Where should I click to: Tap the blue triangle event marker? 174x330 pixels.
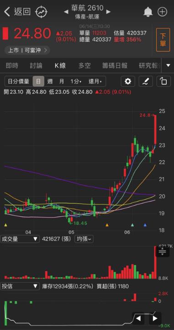[145, 225]
